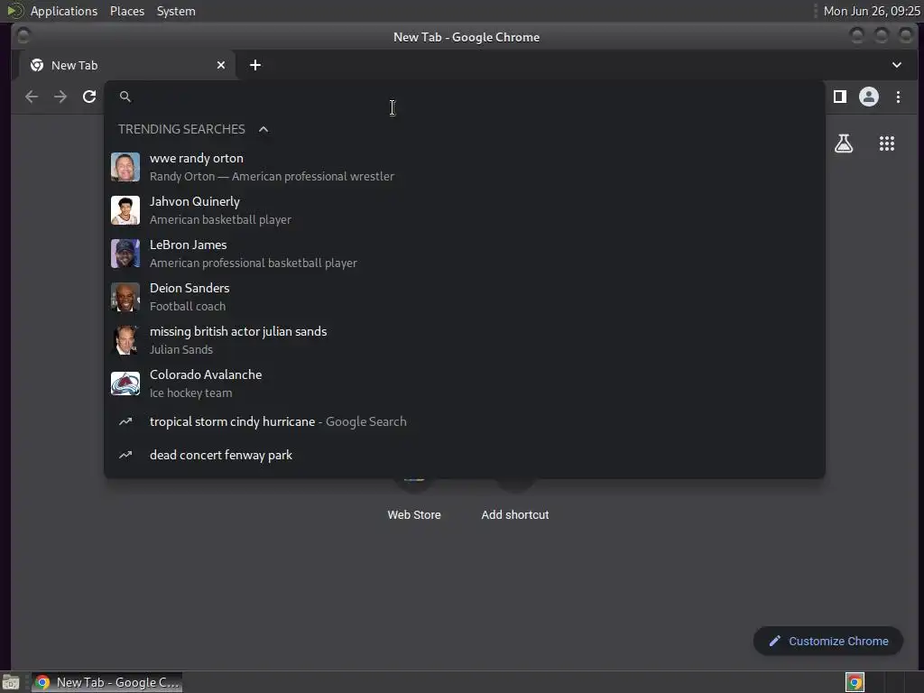The image size is (924, 693).
Task: Select tropical storm cindy hurricane suggestion
Action: click(465, 422)
